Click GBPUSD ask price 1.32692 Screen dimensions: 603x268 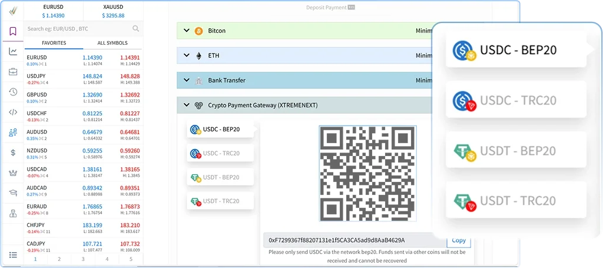coord(130,95)
